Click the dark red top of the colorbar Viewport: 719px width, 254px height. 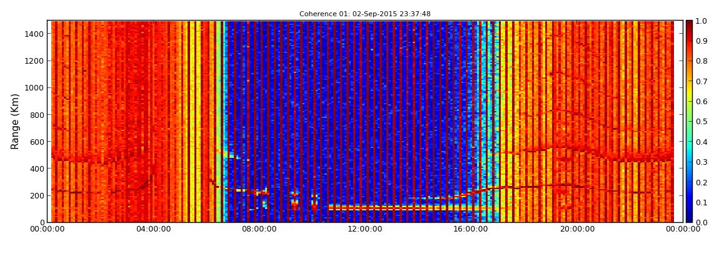pyautogui.click(x=690, y=25)
